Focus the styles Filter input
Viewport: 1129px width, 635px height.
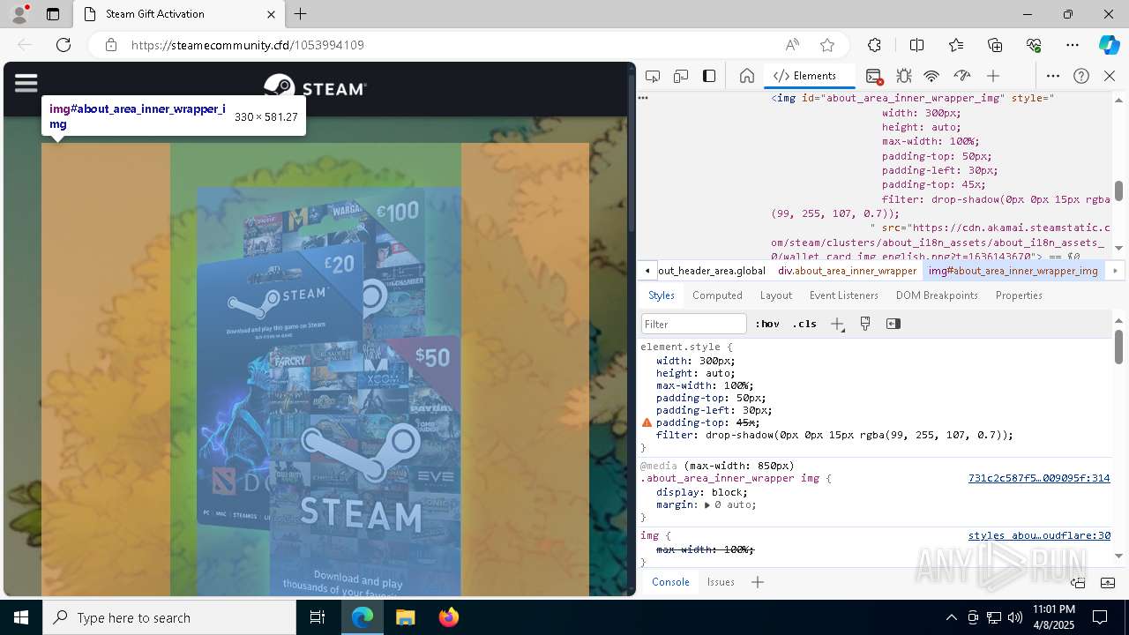[x=694, y=324]
